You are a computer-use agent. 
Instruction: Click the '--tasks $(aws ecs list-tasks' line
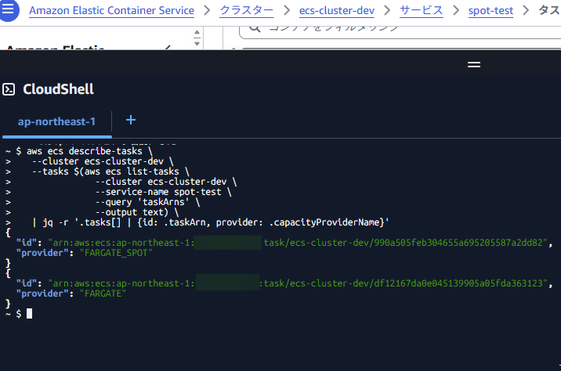coord(110,171)
